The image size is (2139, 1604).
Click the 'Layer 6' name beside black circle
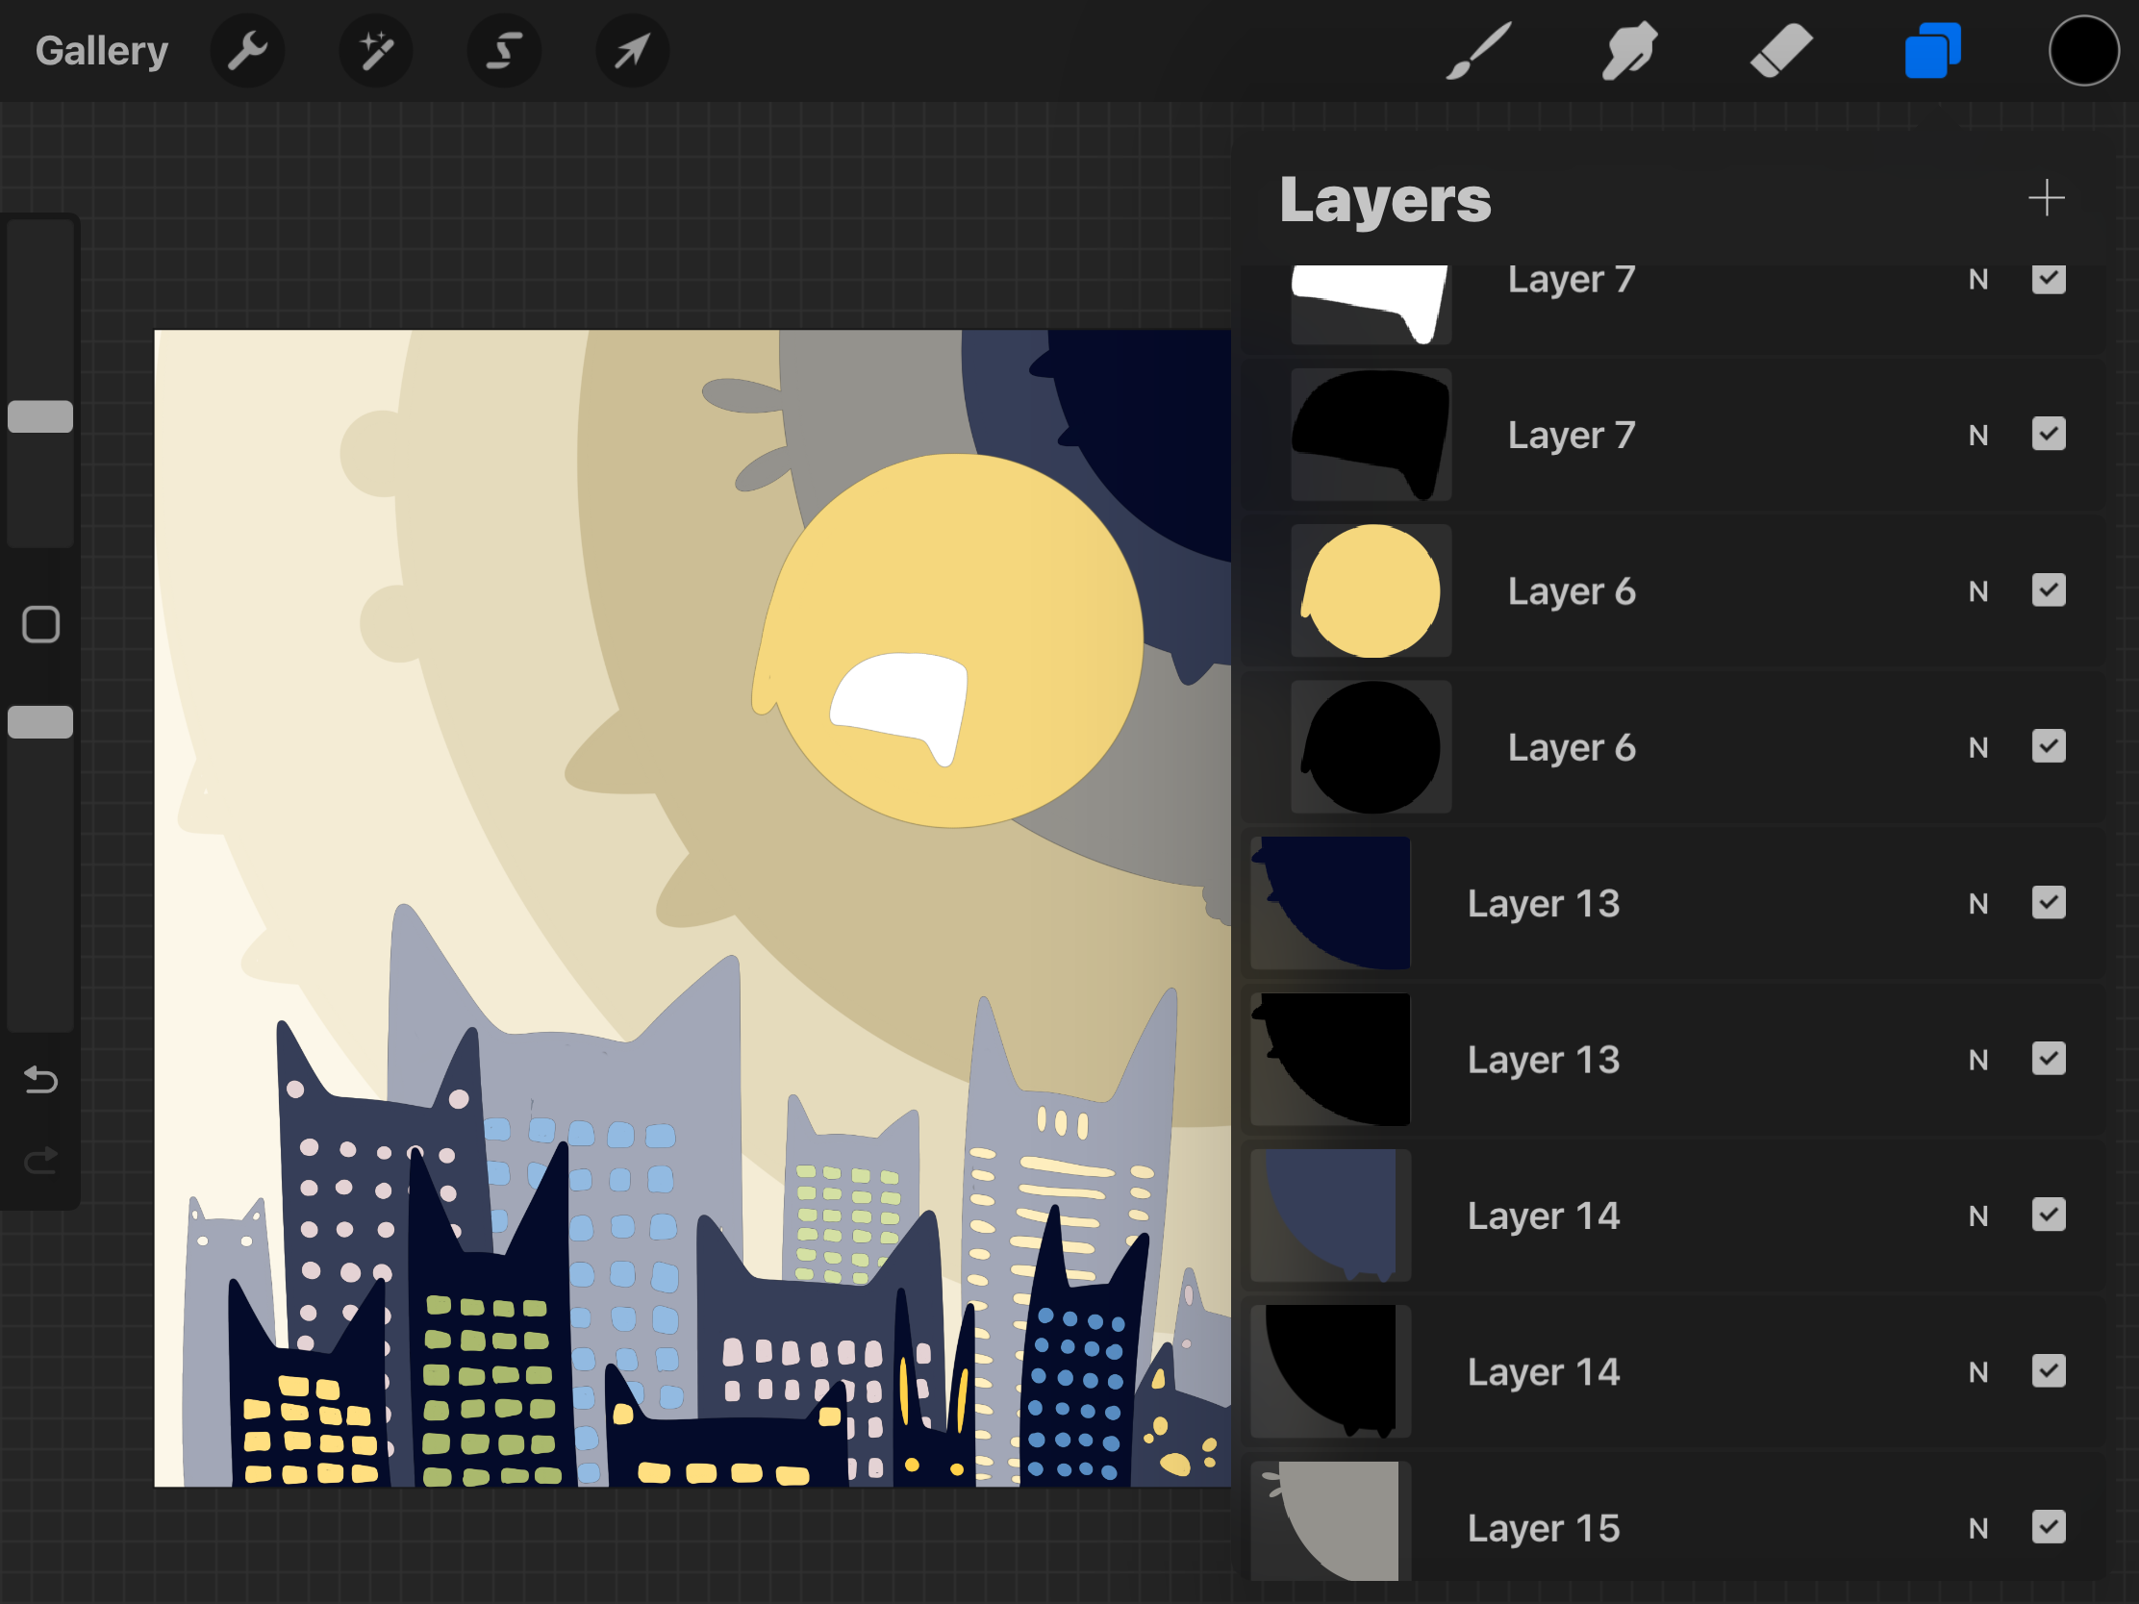pos(1572,747)
